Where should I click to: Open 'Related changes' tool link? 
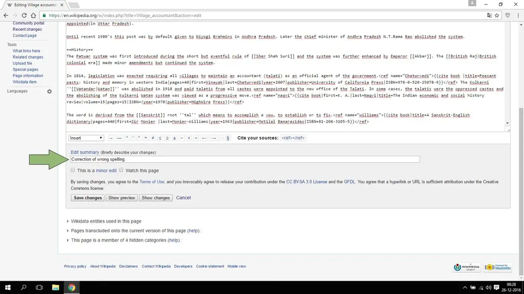pos(28,57)
